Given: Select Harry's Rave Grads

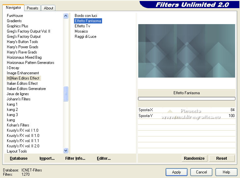Looking at the screenshot, I should pyautogui.click(x=22, y=52).
